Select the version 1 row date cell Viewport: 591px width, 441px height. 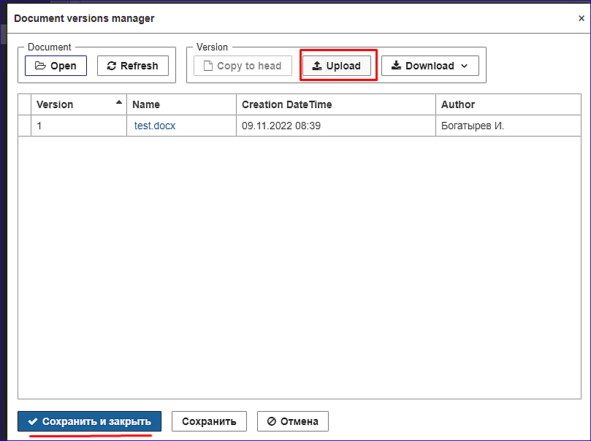(336, 126)
